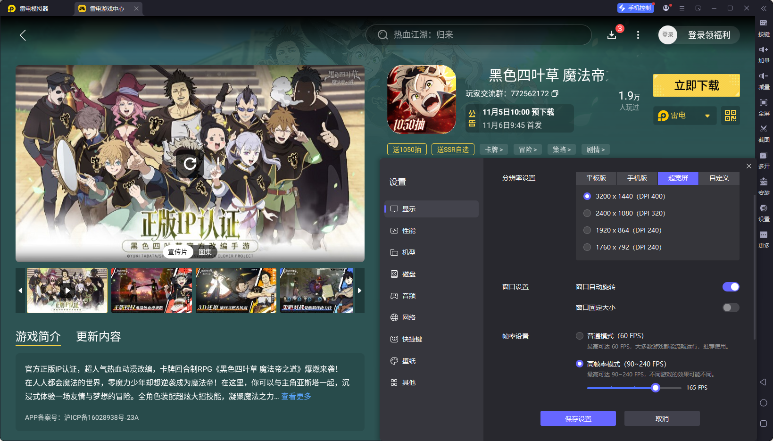The height and width of the screenshot is (441, 773).
Task: Switch resolution preset to 手机版 tab
Action: (637, 178)
